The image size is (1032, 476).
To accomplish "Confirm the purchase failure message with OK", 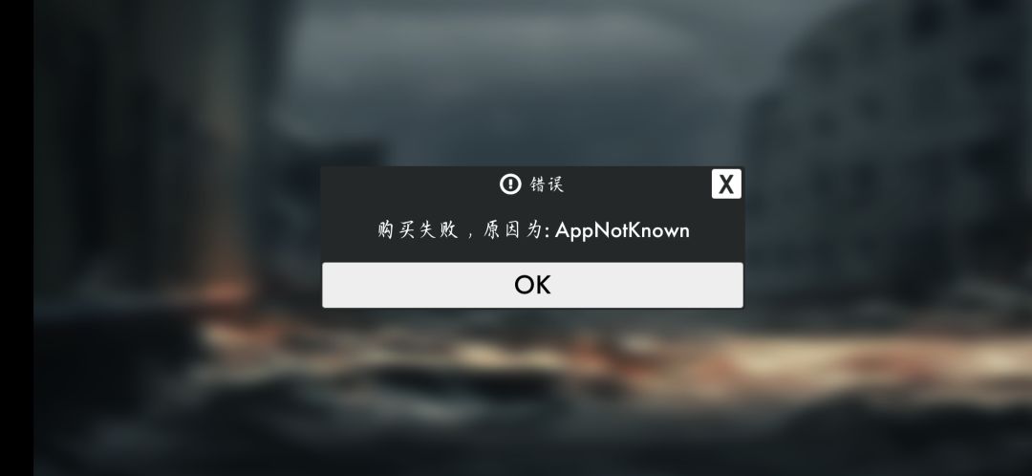I will (x=532, y=285).
